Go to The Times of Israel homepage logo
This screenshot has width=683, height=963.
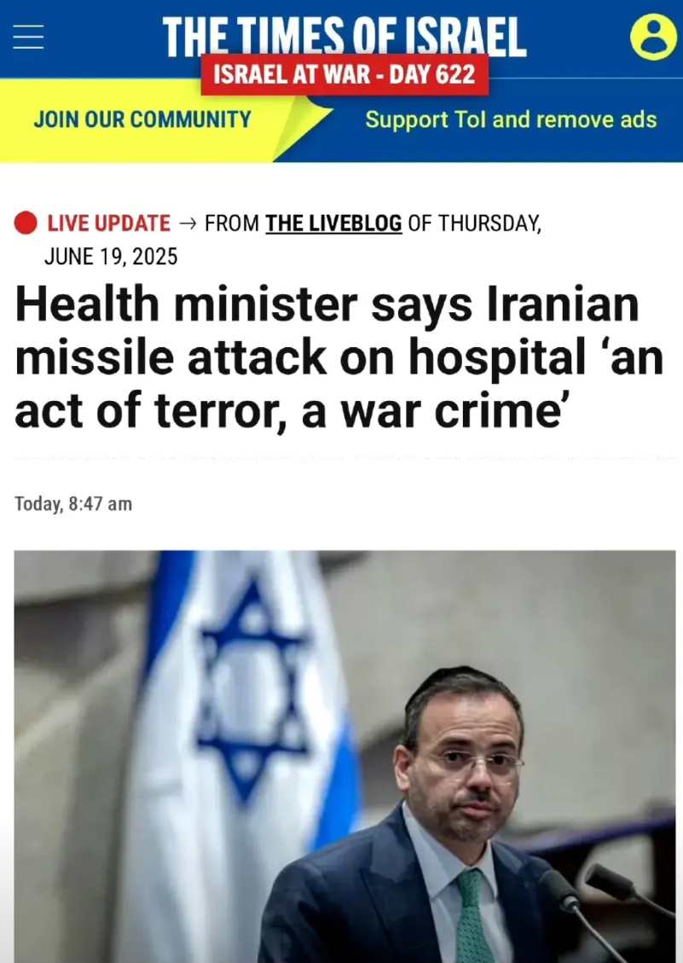(344, 36)
